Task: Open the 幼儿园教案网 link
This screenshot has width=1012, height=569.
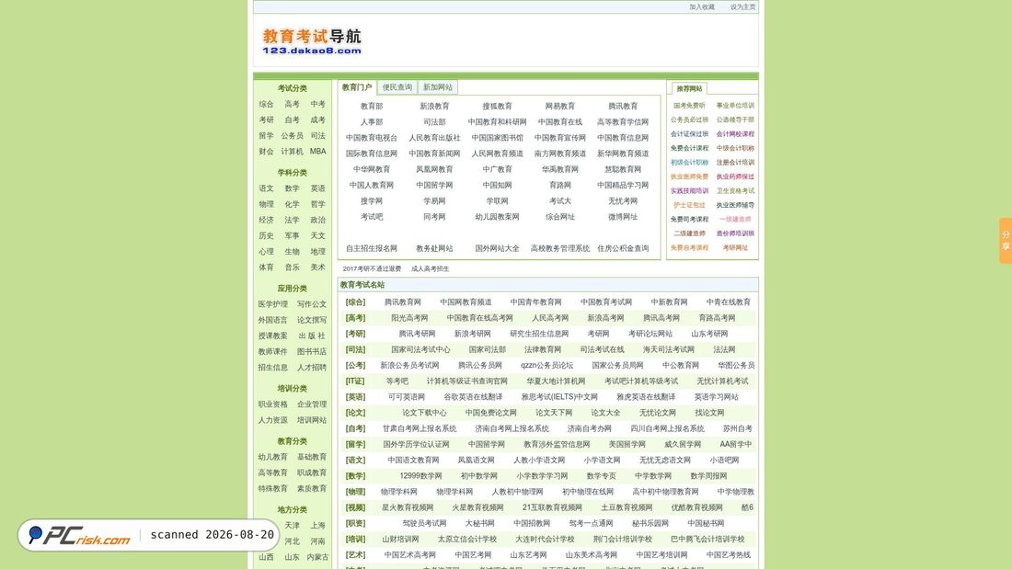Action: click(x=497, y=218)
